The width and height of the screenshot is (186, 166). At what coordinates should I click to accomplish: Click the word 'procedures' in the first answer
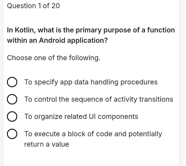coord(139,82)
